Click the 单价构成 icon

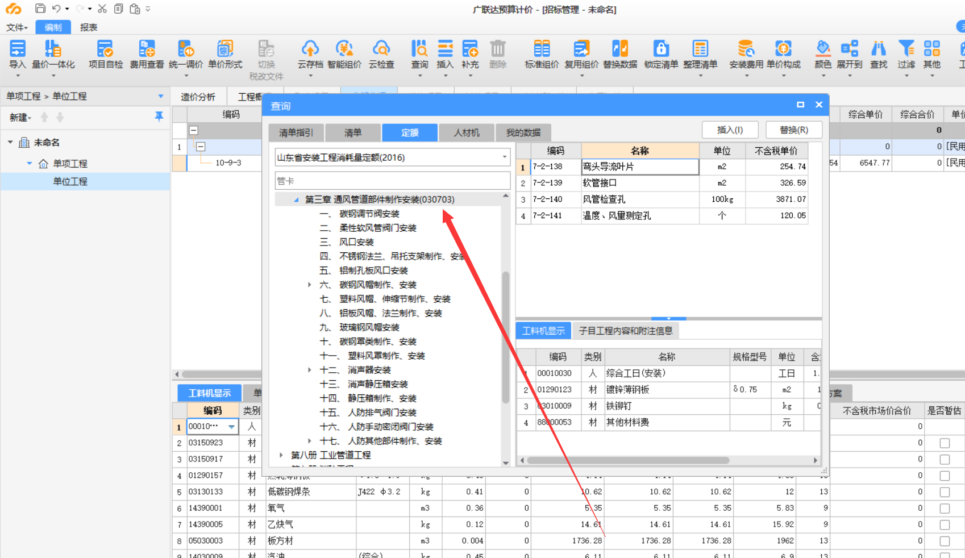click(783, 49)
